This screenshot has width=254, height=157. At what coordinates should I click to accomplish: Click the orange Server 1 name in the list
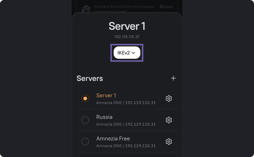(106, 96)
